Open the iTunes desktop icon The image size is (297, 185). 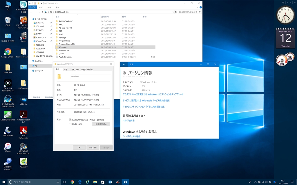(8, 146)
